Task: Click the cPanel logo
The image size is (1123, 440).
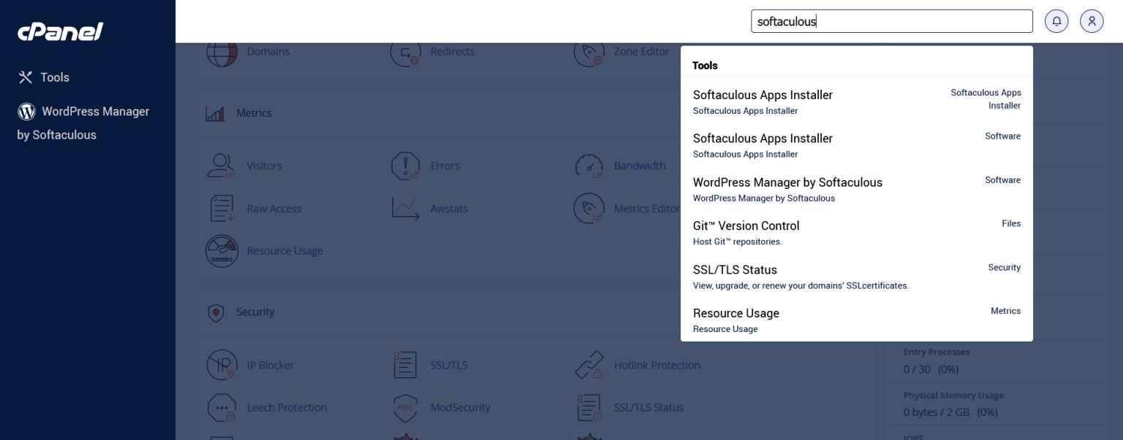Action: point(61,31)
